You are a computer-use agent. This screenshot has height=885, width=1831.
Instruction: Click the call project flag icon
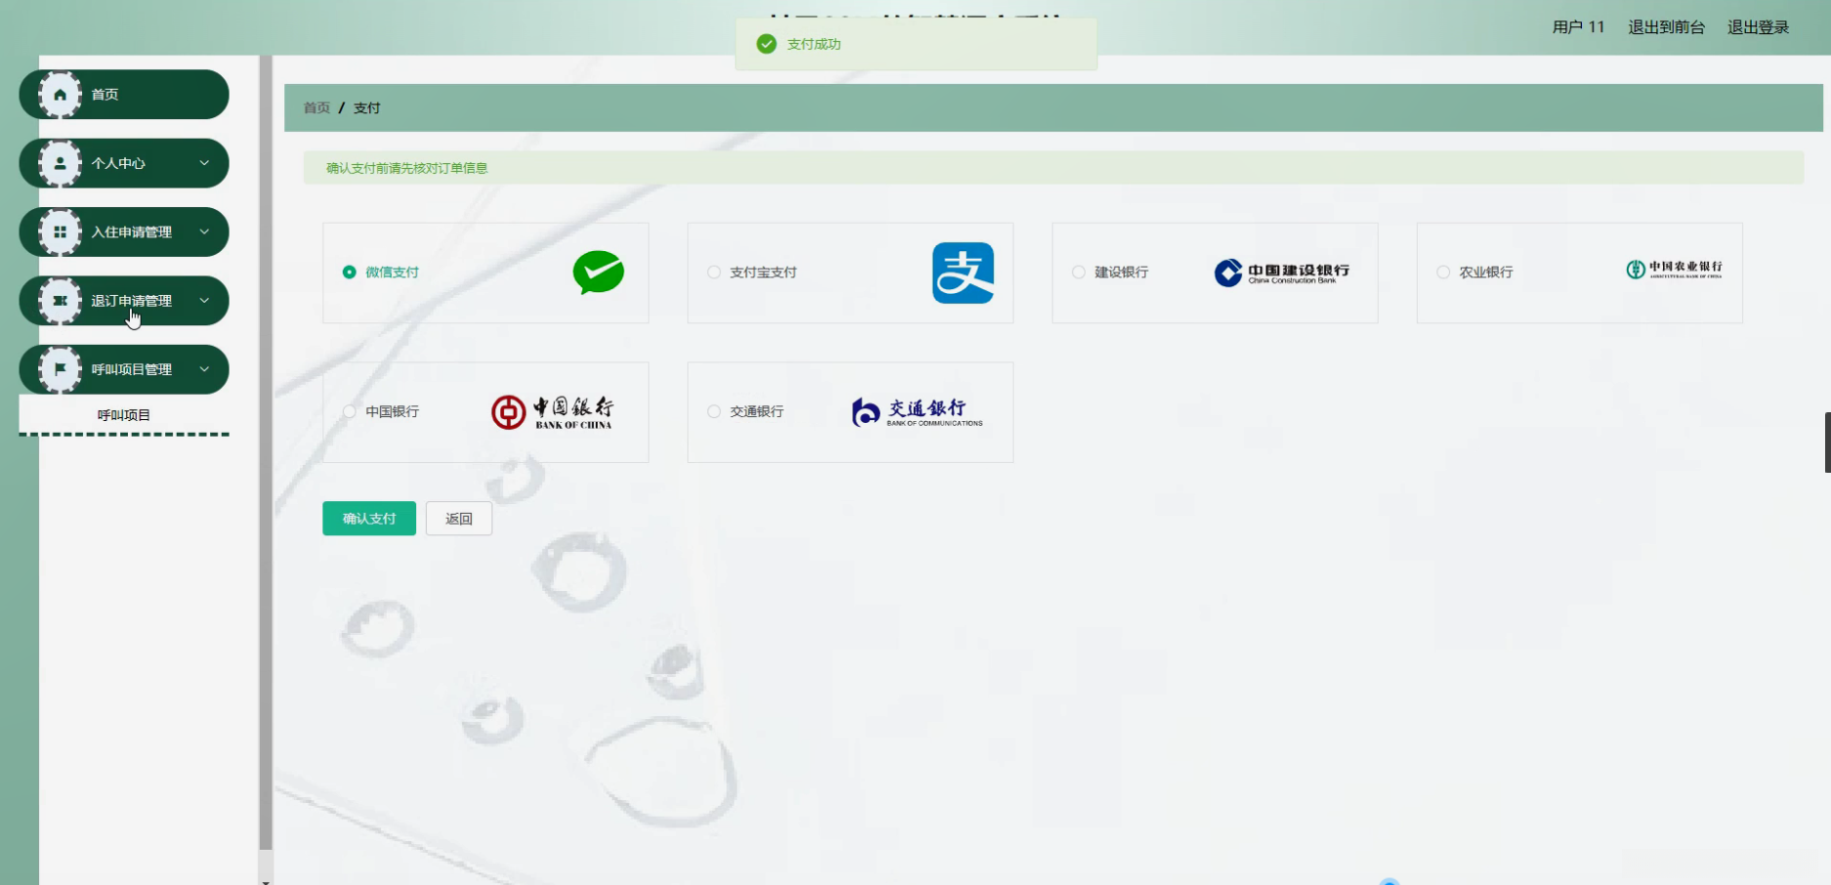[x=61, y=369]
